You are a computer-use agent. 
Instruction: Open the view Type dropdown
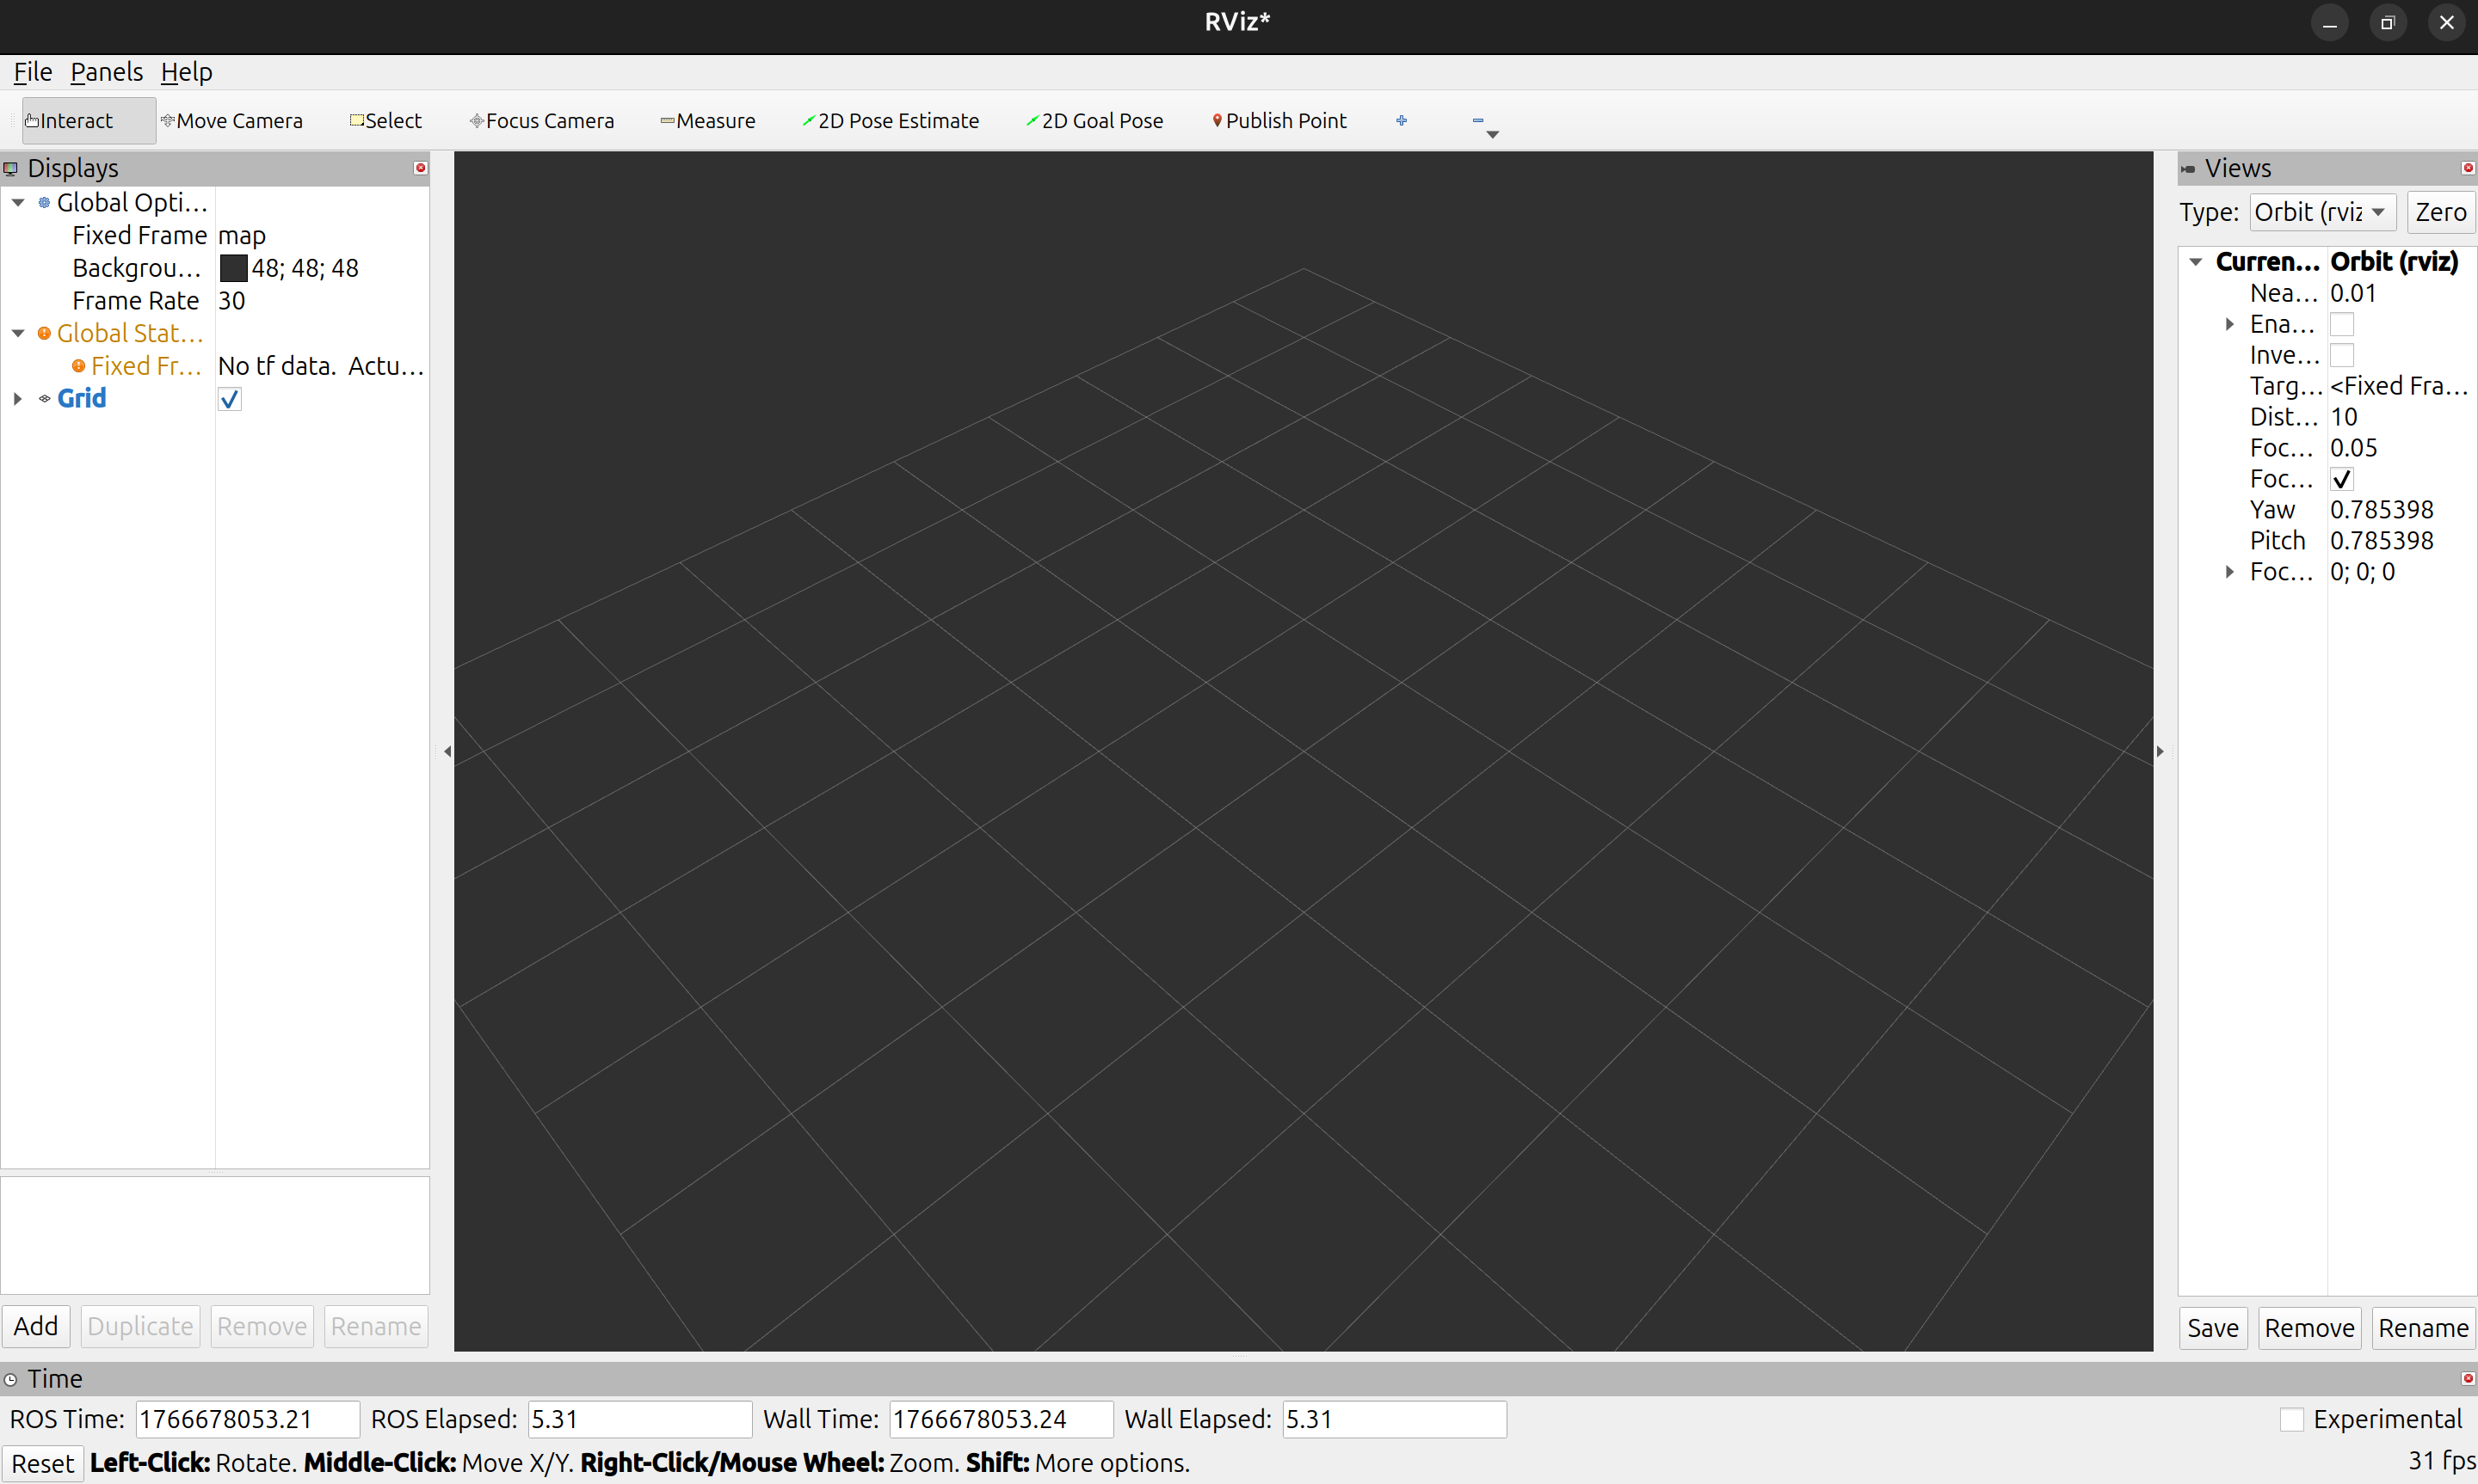pos(2323,212)
